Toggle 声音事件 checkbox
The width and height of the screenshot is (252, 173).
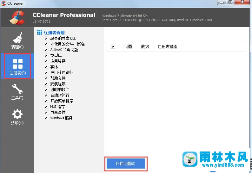(46, 112)
